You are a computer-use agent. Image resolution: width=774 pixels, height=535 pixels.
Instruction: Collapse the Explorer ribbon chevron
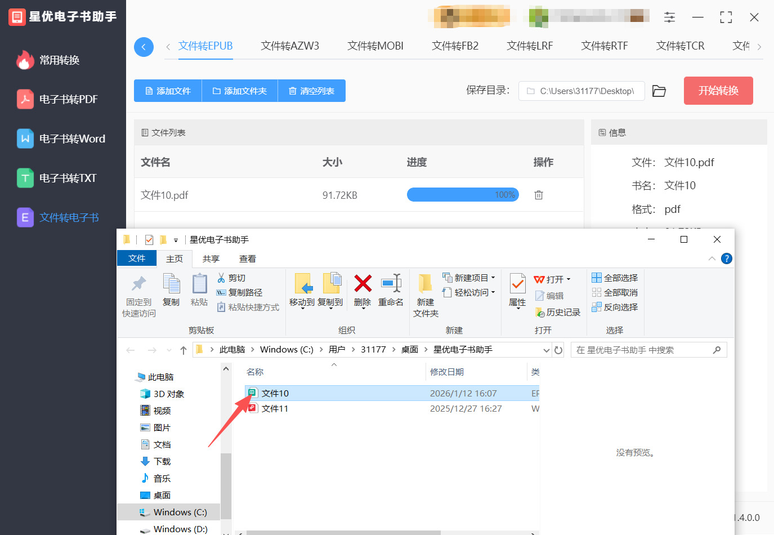point(712,258)
